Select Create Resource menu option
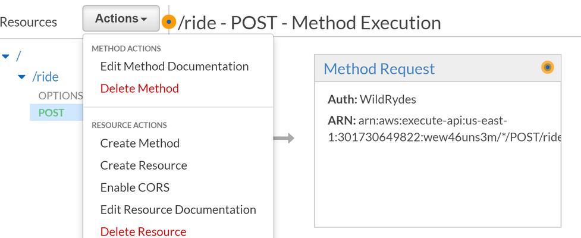 pos(144,165)
